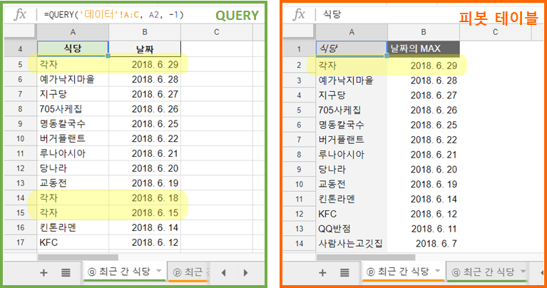
Task: Click the horizontal scrollbar in the QUERY panel
Action: pos(78,257)
